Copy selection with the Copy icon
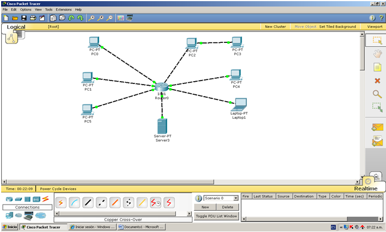The width and height of the screenshot is (386, 232). [x=53, y=18]
